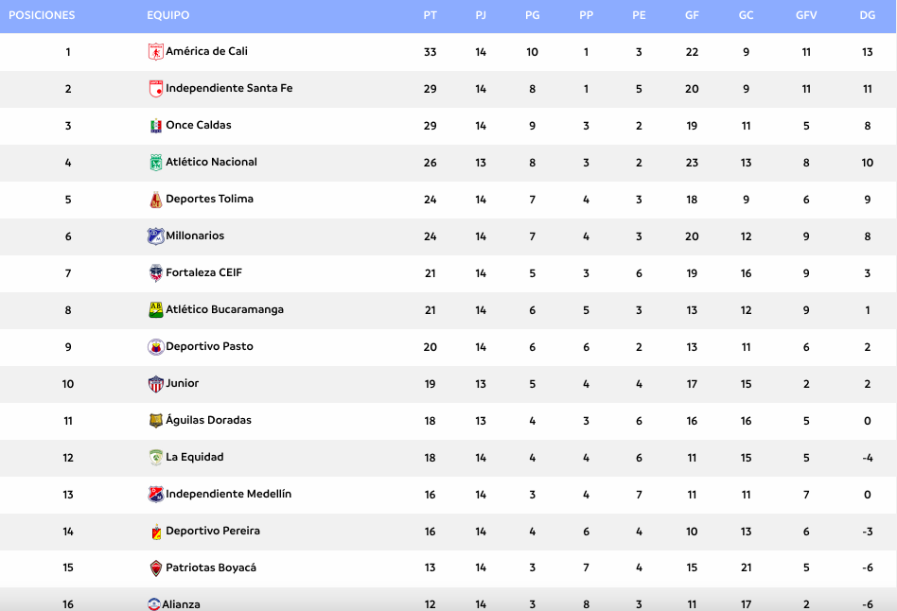Click the Fortaleza CEIF crest icon
Viewport: 897px width, 611px height.
(155, 273)
